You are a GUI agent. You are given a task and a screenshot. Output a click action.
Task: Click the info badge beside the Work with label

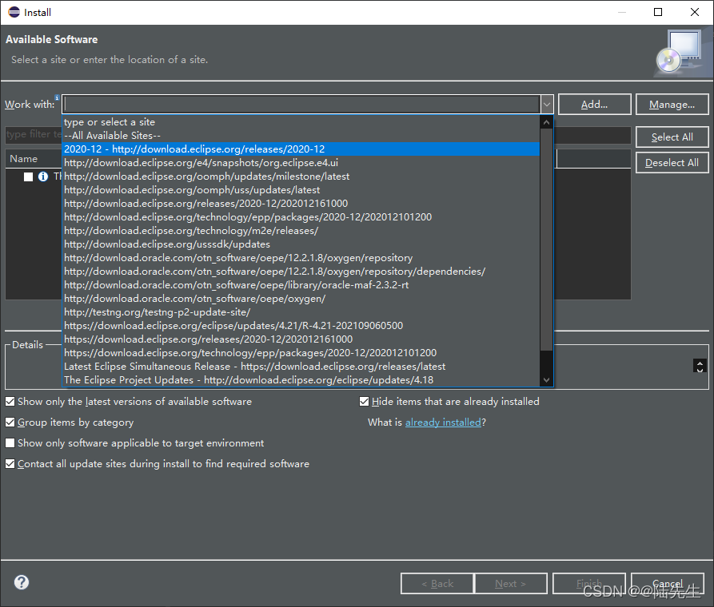coord(57,97)
